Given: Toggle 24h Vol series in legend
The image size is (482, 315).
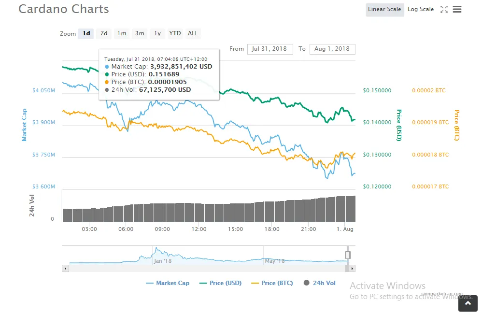Looking at the screenshot, I should click(320, 283).
